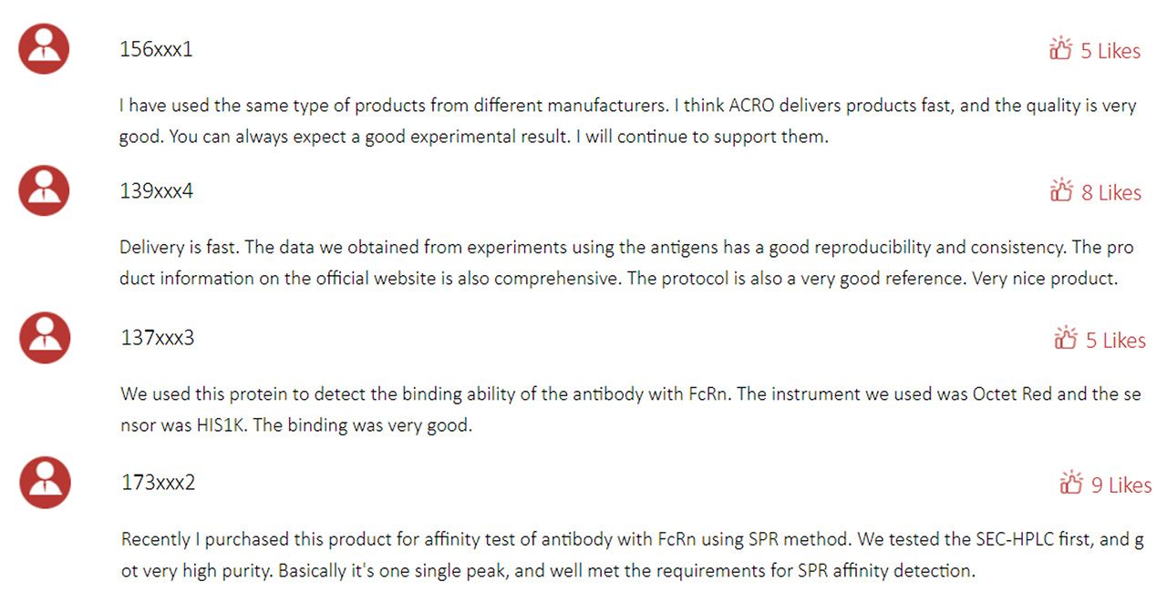Viewport: 1167px width, 592px height.
Task: Click the avatar icon for user 156xxx1
Action: click(x=44, y=48)
